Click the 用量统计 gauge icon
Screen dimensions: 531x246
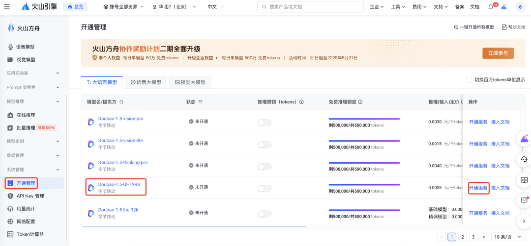point(10,209)
